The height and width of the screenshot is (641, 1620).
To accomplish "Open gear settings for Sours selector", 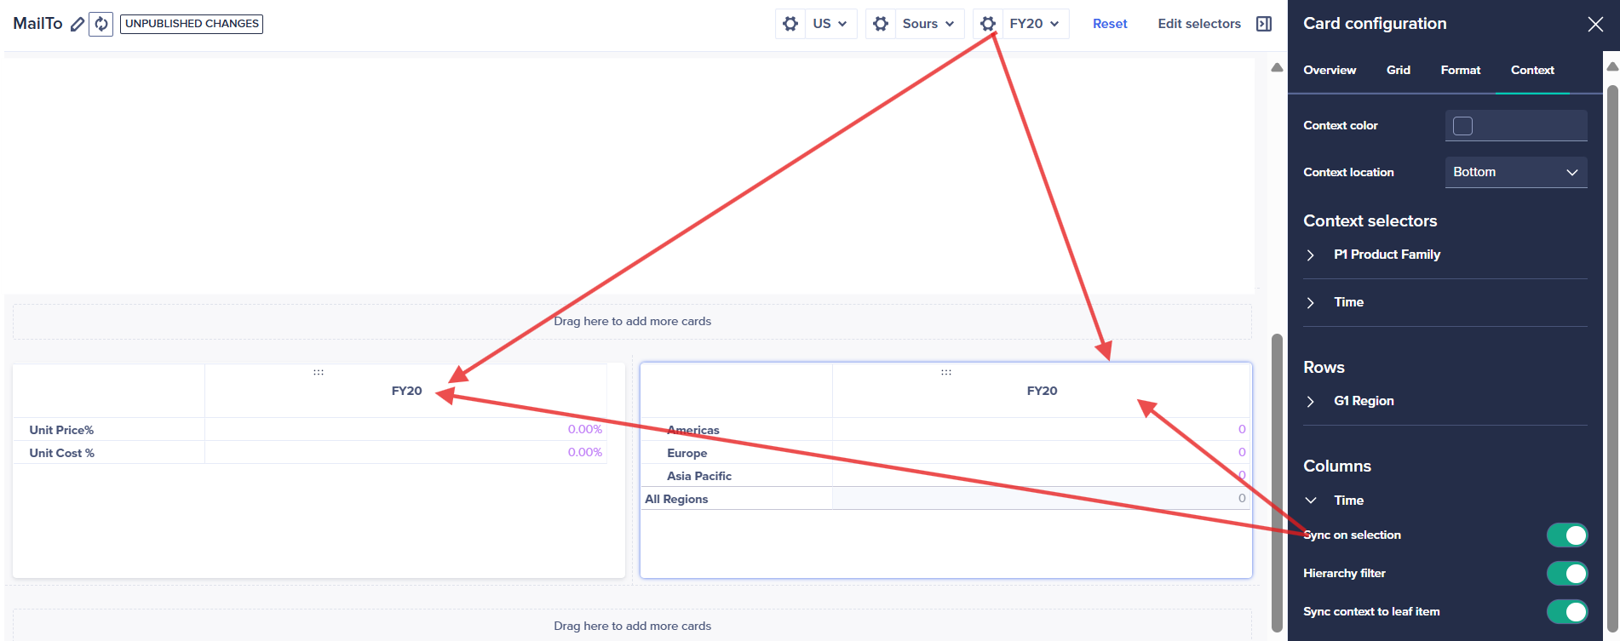I will tap(881, 24).
